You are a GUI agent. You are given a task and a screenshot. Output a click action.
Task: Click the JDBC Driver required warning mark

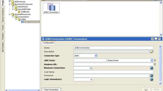155,60
